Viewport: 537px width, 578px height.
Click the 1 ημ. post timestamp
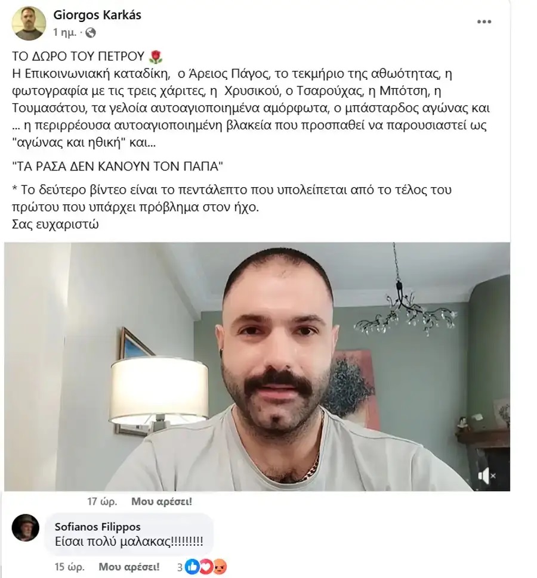tap(64, 33)
